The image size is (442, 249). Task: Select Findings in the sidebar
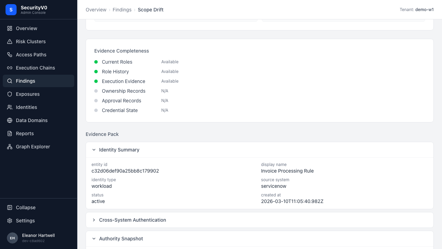coord(38,81)
